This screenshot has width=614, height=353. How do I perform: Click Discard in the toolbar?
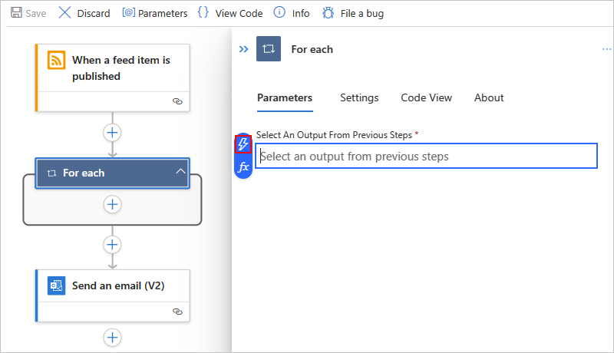[x=84, y=13]
